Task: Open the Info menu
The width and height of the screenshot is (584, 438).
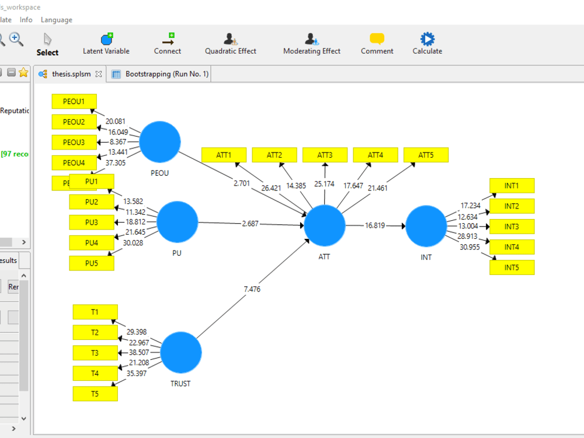Action: (26, 19)
